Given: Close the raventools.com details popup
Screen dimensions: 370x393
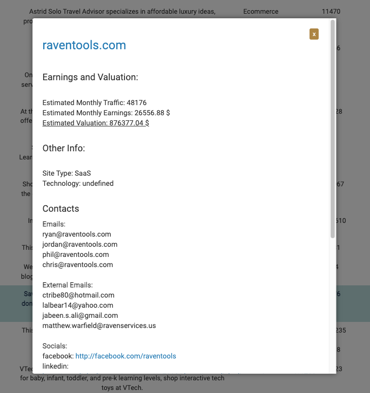Looking at the screenshot, I should tap(314, 34).
